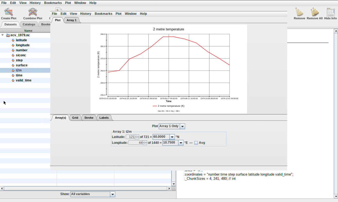The image size is (338, 202).
Task: Increment the Longitude index stepper
Action: pos(145,142)
